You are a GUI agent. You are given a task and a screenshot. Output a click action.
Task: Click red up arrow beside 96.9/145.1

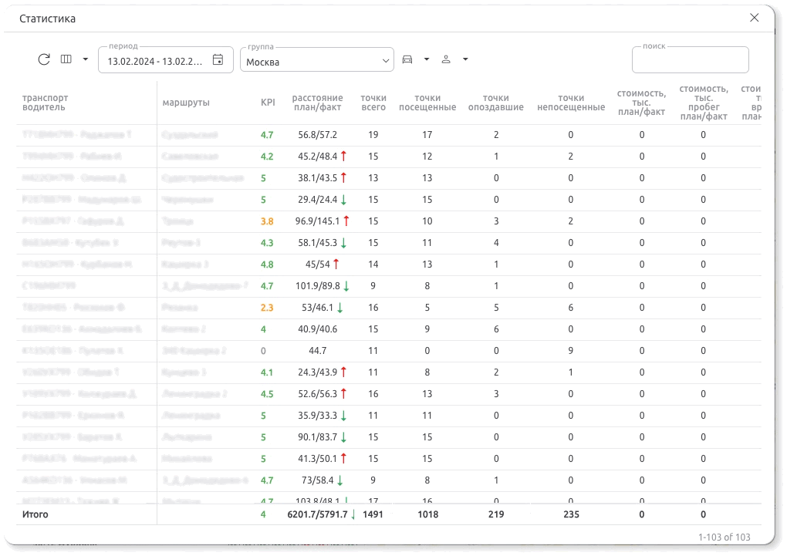(346, 221)
